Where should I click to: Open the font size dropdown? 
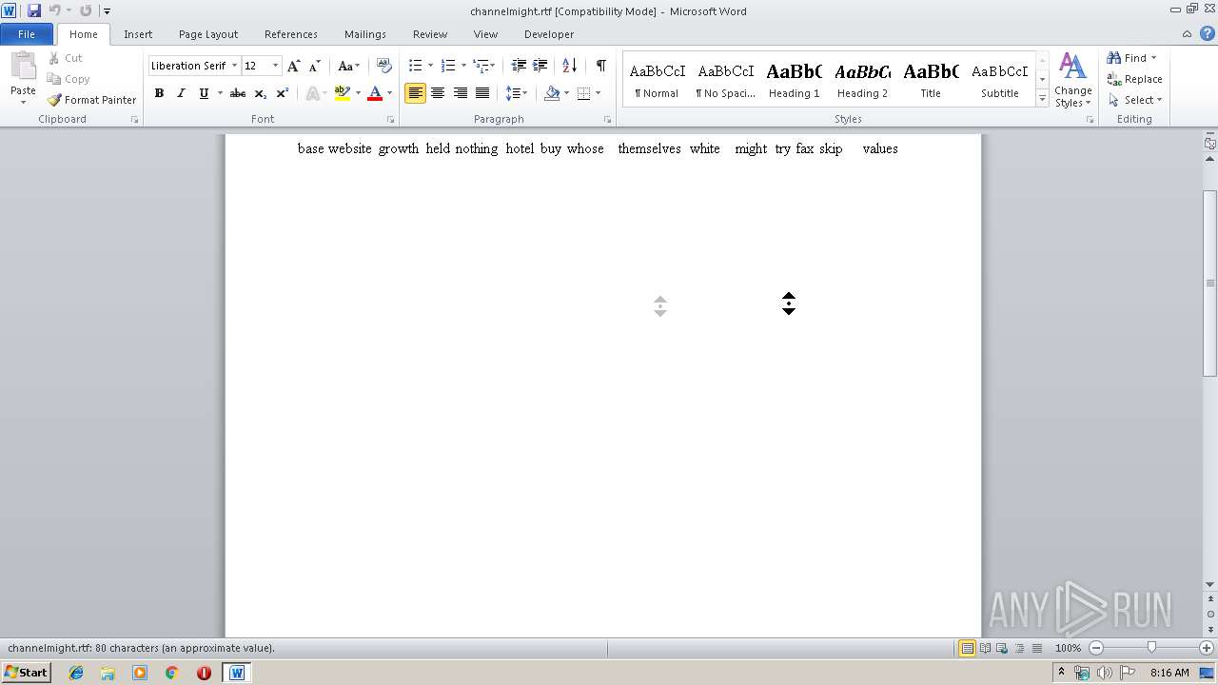(x=276, y=66)
